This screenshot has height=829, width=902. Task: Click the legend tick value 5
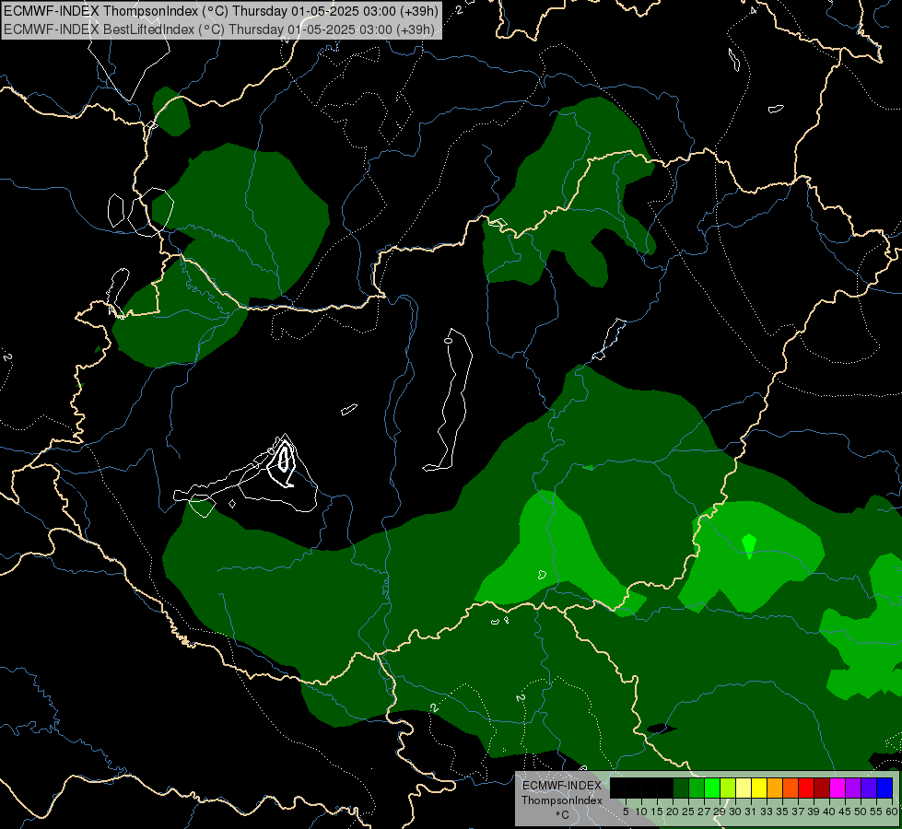[626, 811]
